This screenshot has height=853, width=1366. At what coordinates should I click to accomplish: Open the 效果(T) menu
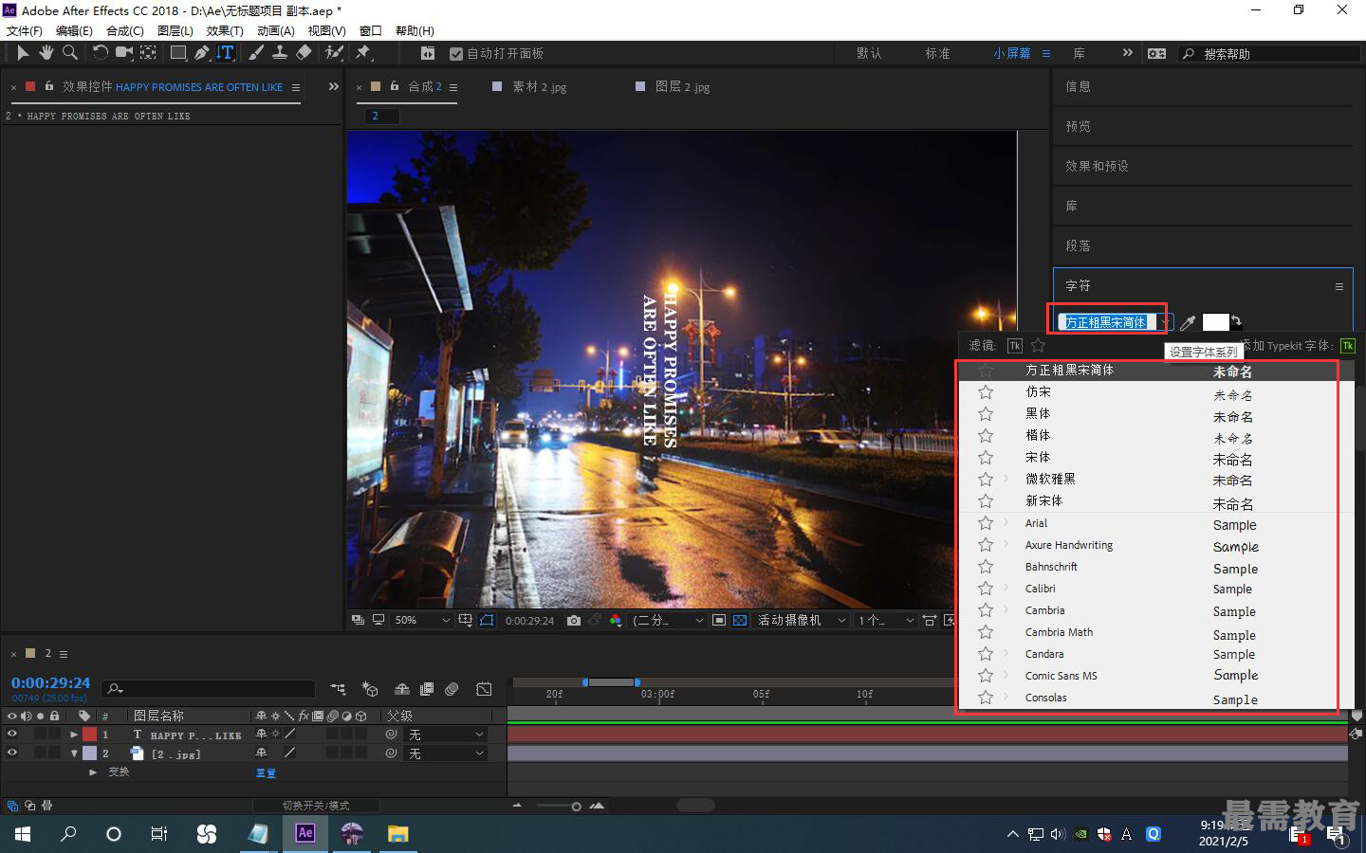[225, 31]
